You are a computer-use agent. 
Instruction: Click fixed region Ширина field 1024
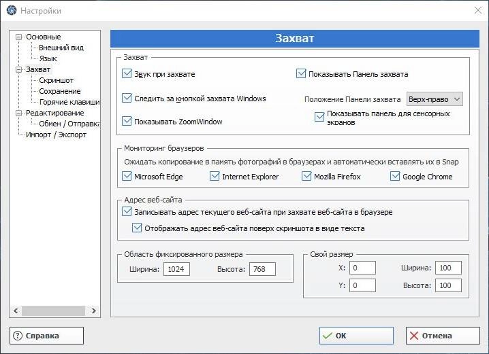coord(176,269)
